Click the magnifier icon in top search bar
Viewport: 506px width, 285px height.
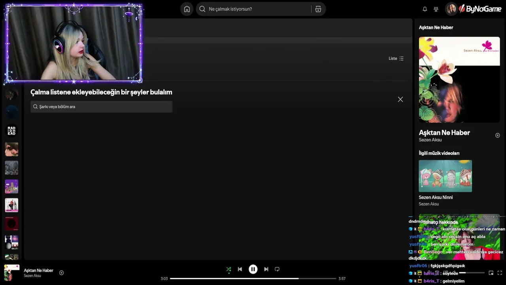[x=202, y=9]
